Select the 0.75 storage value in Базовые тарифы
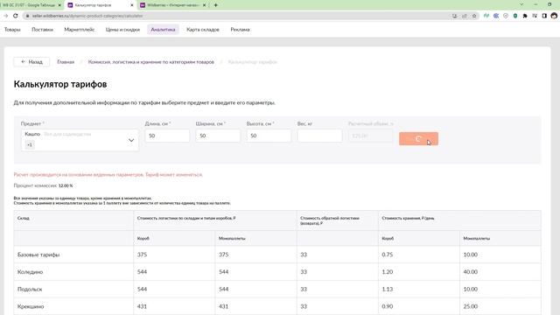 point(387,255)
